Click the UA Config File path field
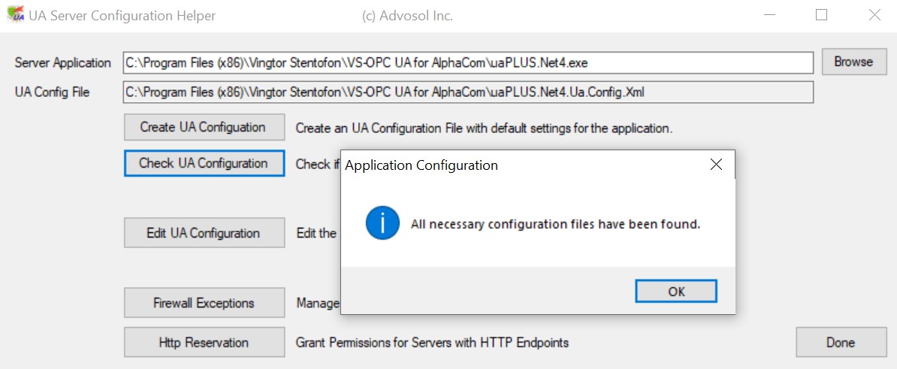 467,92
